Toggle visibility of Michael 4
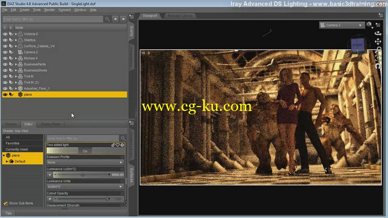The image size is (388, 218). [5, 58]
